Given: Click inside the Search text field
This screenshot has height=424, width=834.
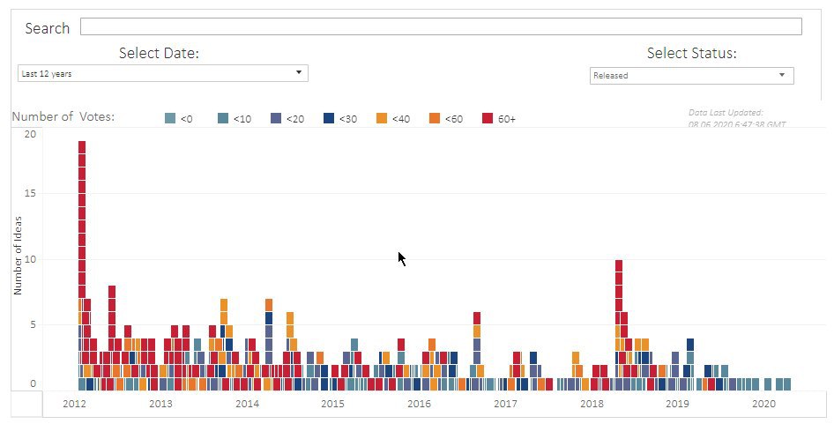Looking at the screenshot, I should [441, 26].
